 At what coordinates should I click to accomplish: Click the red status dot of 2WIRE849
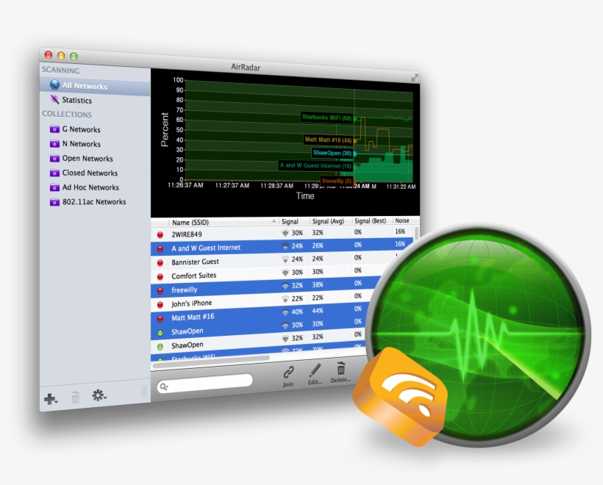click(160, 235)
